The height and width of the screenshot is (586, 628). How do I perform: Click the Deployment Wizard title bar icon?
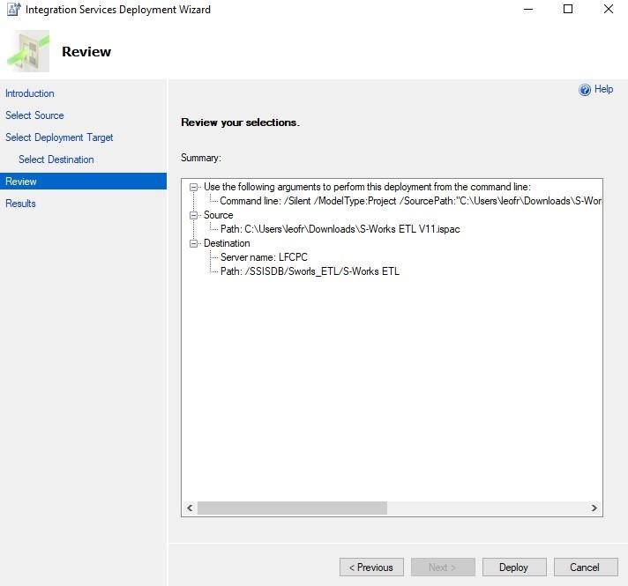tap(13, 9)
